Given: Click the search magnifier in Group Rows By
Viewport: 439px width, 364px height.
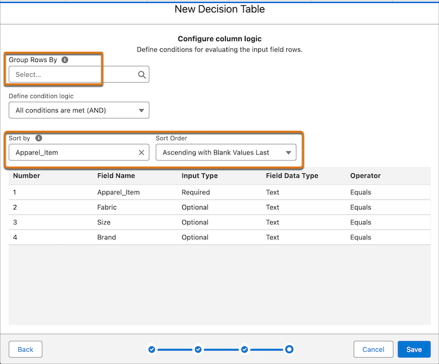Looking at the screenshot, I should point(142,75).
